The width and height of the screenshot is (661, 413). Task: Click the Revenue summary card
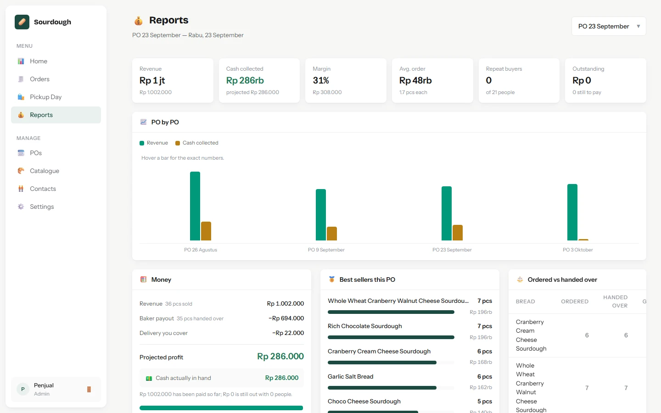(x=173, y=80)
